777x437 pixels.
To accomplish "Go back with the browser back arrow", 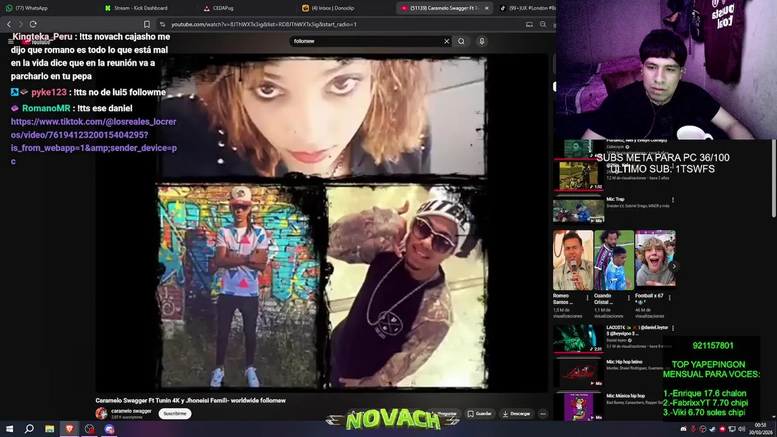I will point(8,24).
